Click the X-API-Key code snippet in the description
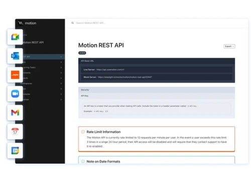The width and height of the screenshot is (251, 188). [x=192, y=106]
